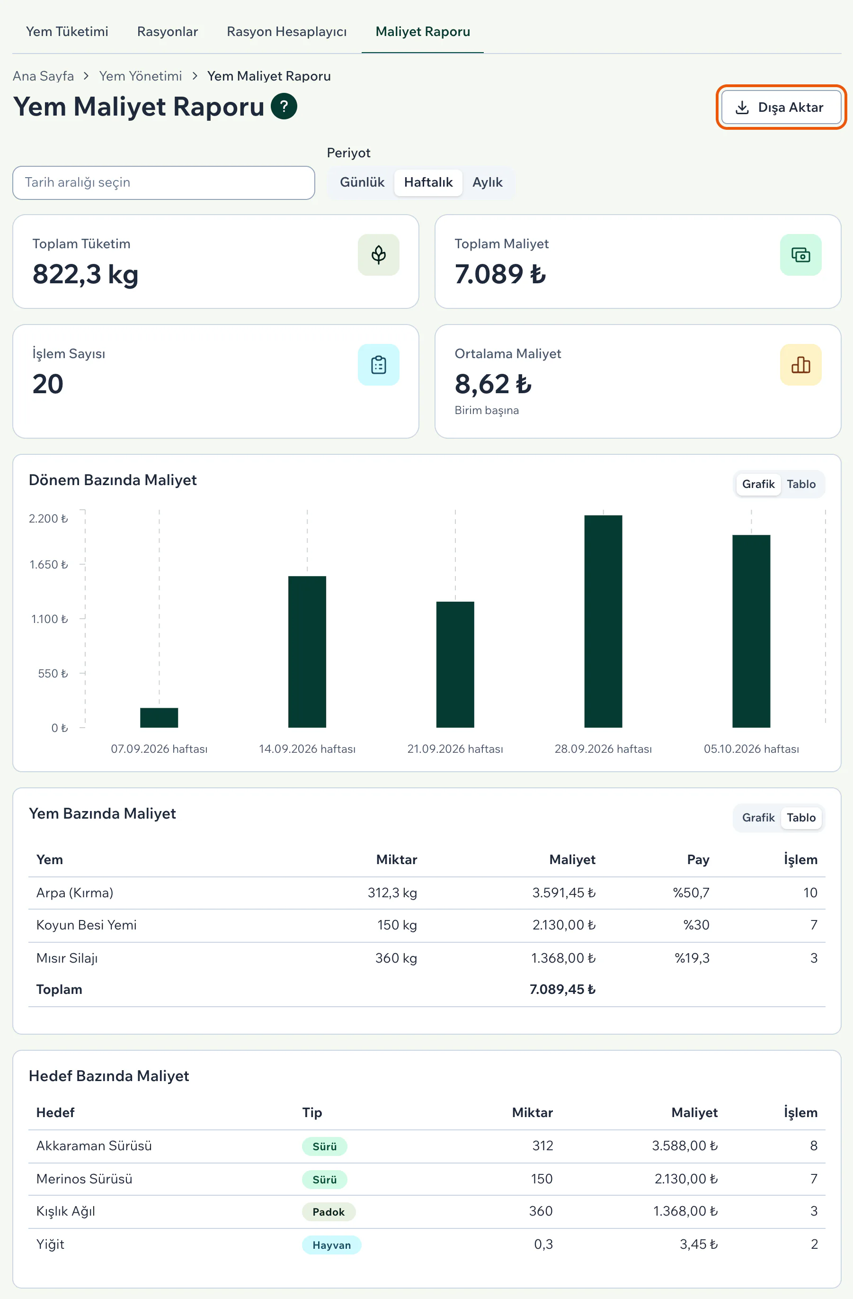Click the 05.10.2026 haftası bar
Viewport: 853px width, 1299px height.
click(x=751, y=631)
